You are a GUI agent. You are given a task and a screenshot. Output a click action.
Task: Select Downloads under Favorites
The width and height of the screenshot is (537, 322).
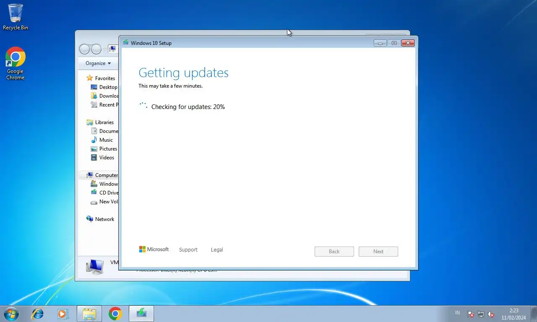pos(109,96)
